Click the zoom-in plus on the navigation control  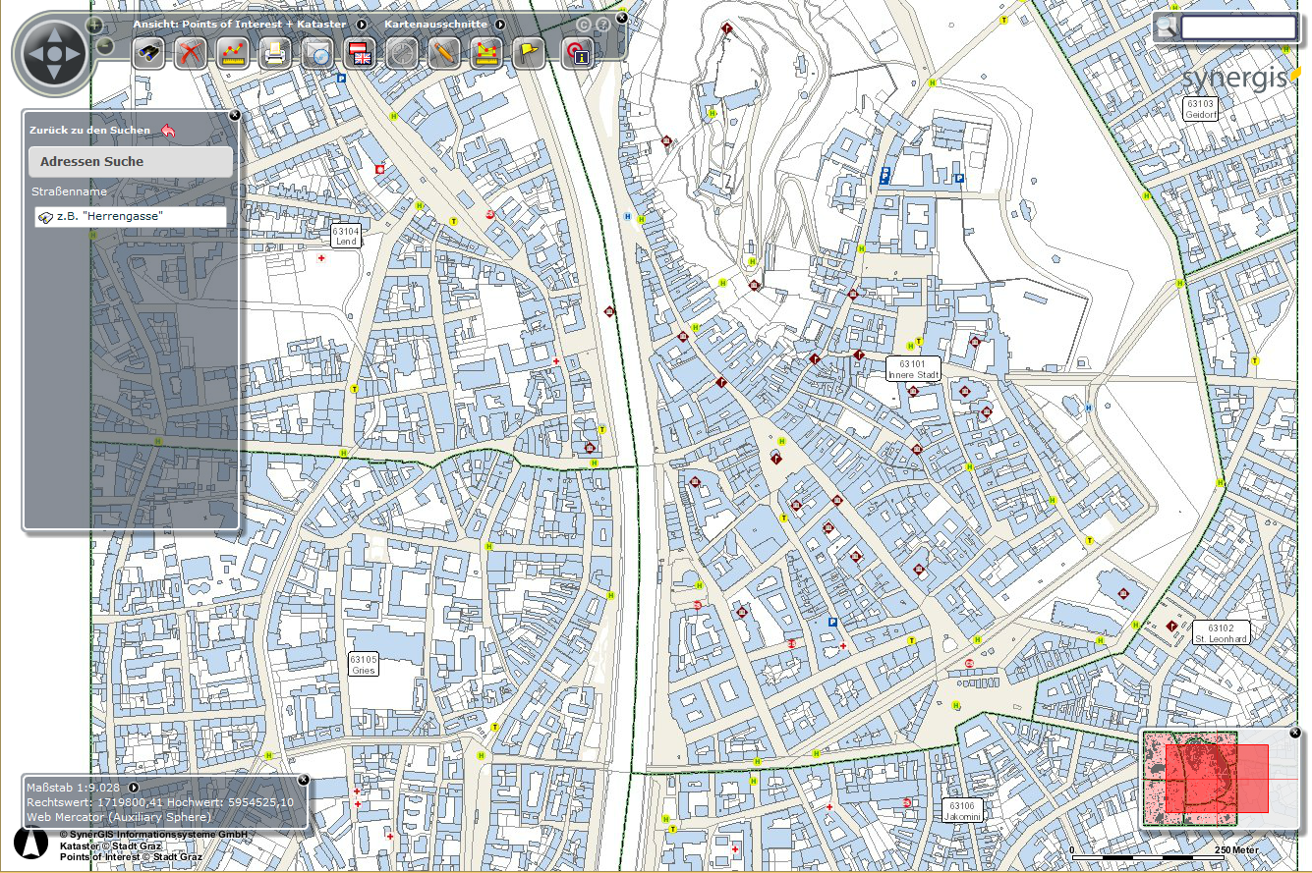(x=93, y=26)
